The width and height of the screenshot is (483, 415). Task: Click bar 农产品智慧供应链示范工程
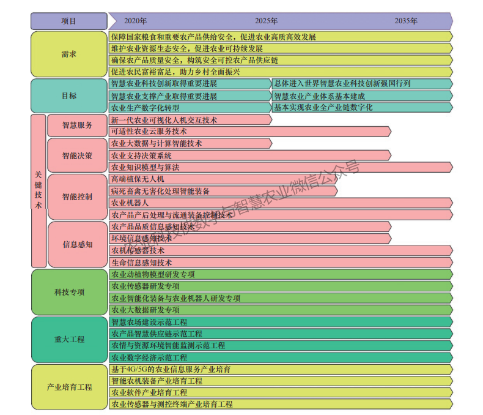point(281,334)
